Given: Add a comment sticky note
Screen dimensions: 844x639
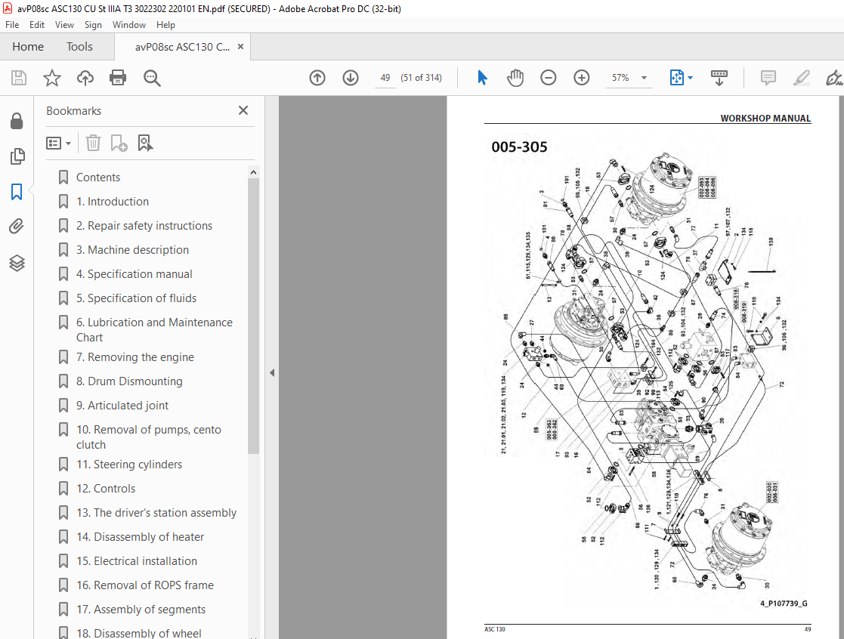Looking at the screenshot, I should [x=768, y=78].
